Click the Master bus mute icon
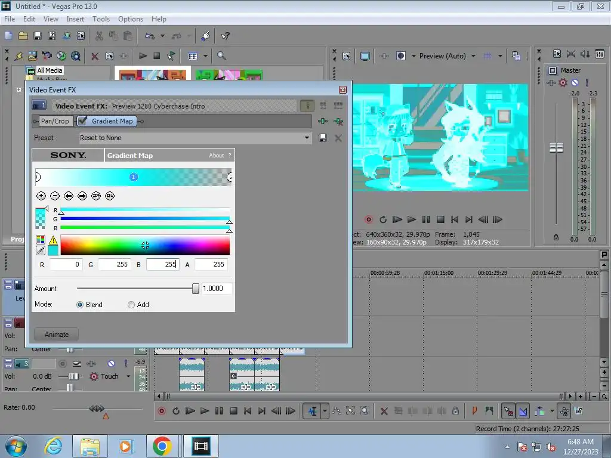 coord(575,82)
